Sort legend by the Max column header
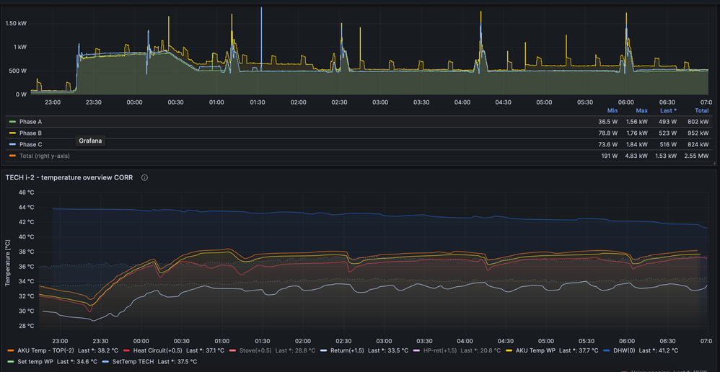 click(641, 110)
